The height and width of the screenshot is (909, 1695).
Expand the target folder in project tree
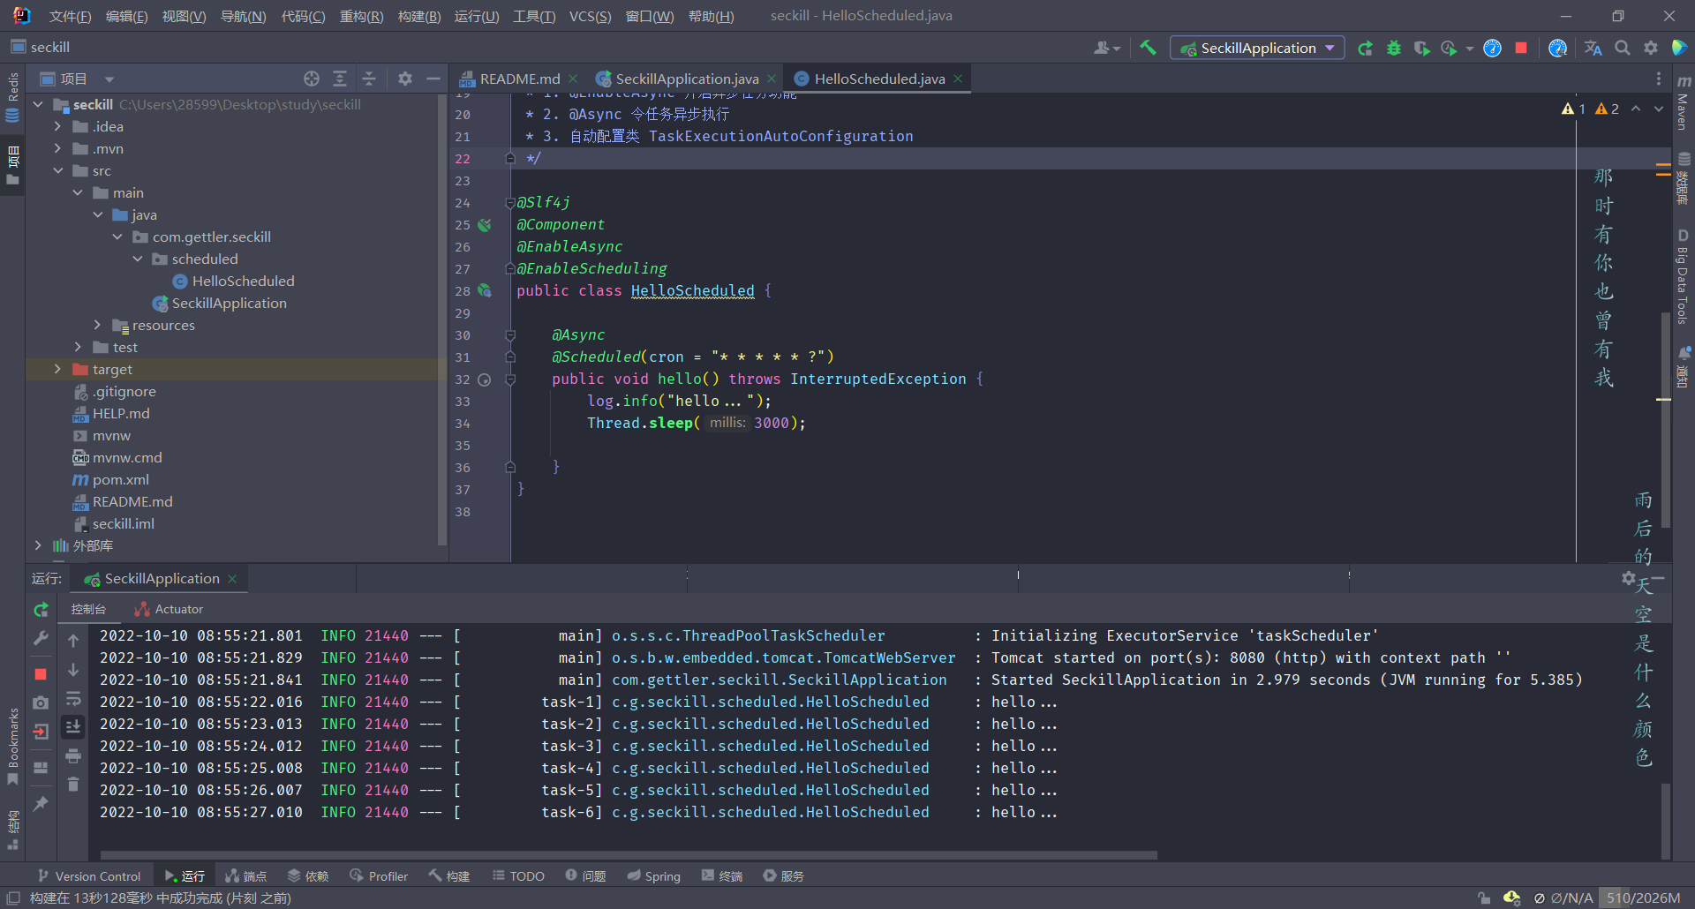tap(57, 369)
